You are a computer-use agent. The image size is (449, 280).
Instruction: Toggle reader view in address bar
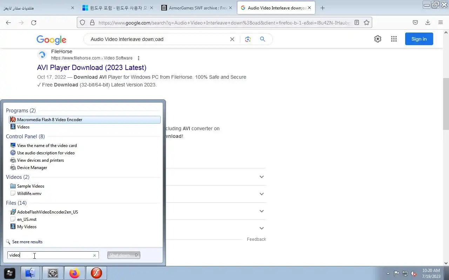(x=357, y=22)
